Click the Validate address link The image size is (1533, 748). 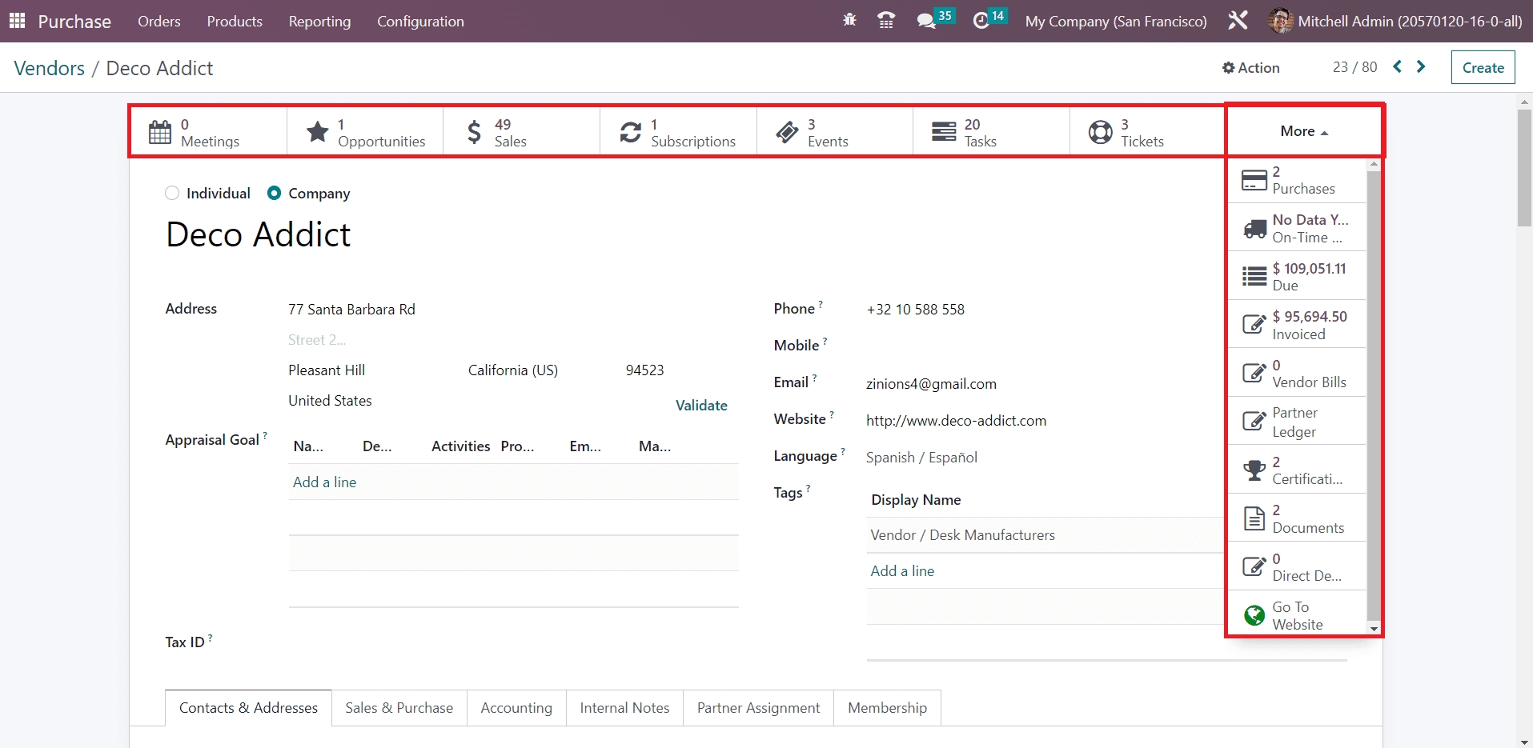[x=701, y=406]
